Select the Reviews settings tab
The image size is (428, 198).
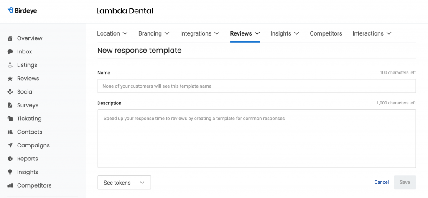tap(241, 33)
